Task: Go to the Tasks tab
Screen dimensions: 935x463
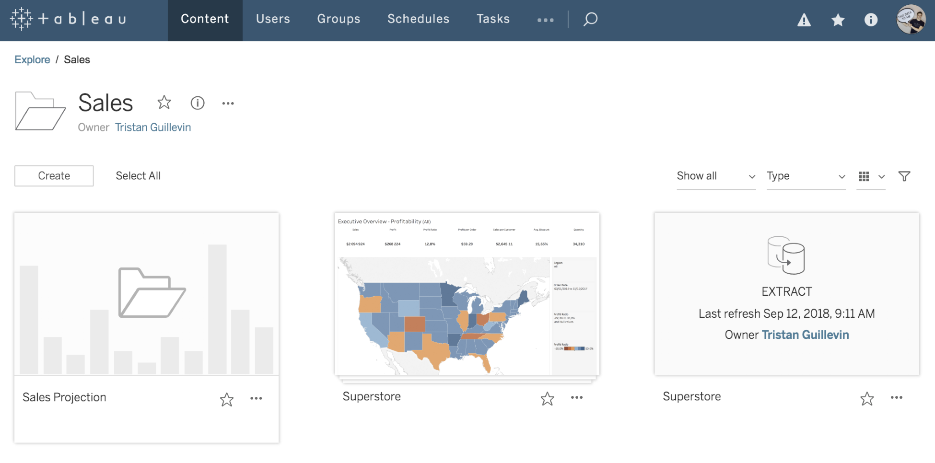Action: (x=493, y=19)
